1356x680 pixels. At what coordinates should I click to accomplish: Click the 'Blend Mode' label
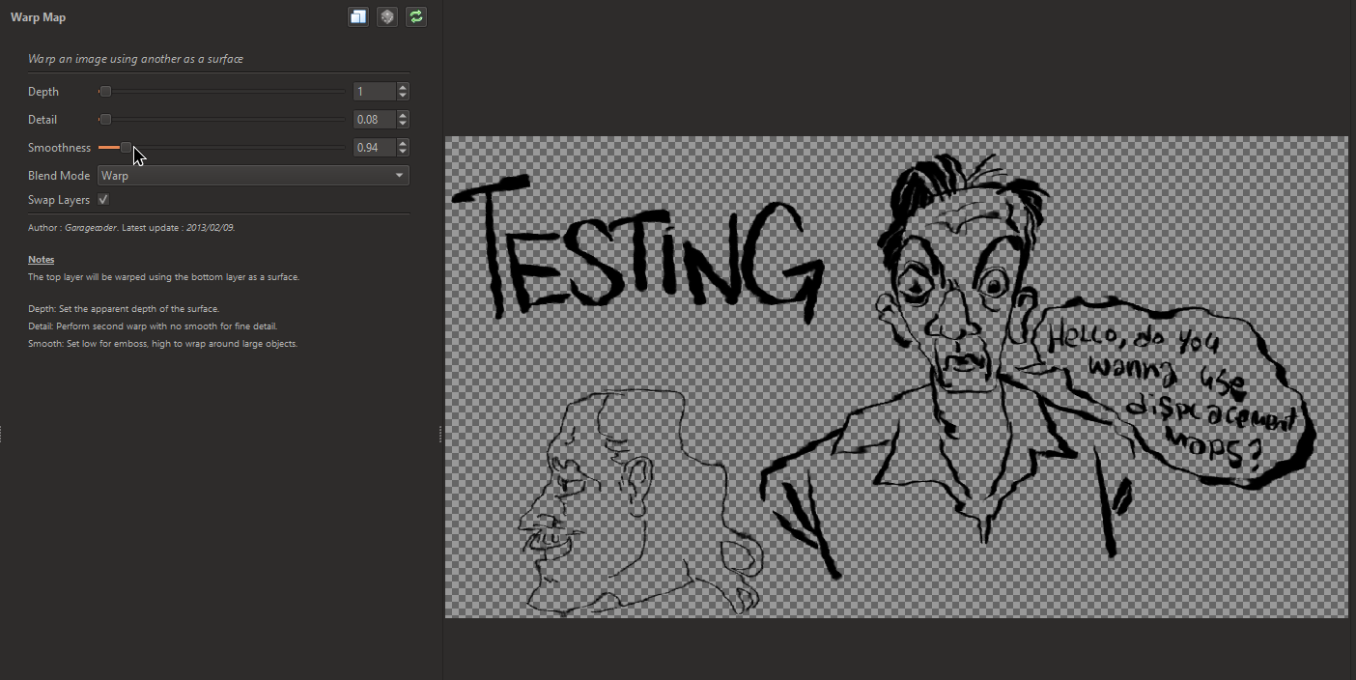(x=59, y=176)
